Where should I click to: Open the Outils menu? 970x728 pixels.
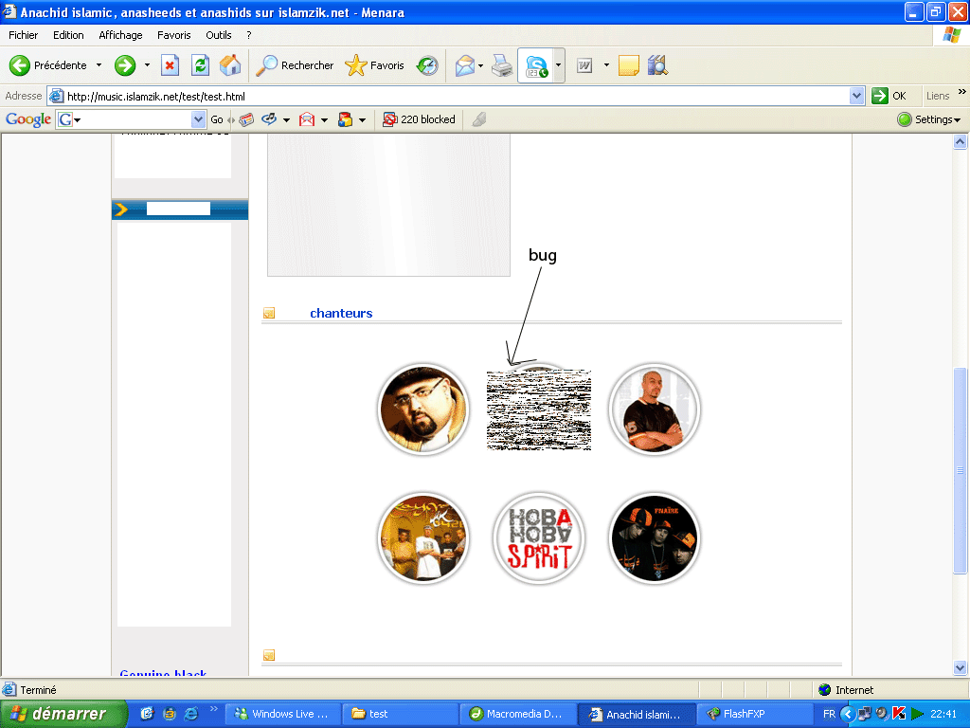(219, 35)
